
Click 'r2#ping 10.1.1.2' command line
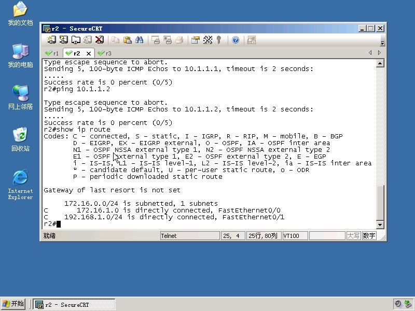point(77,89)
